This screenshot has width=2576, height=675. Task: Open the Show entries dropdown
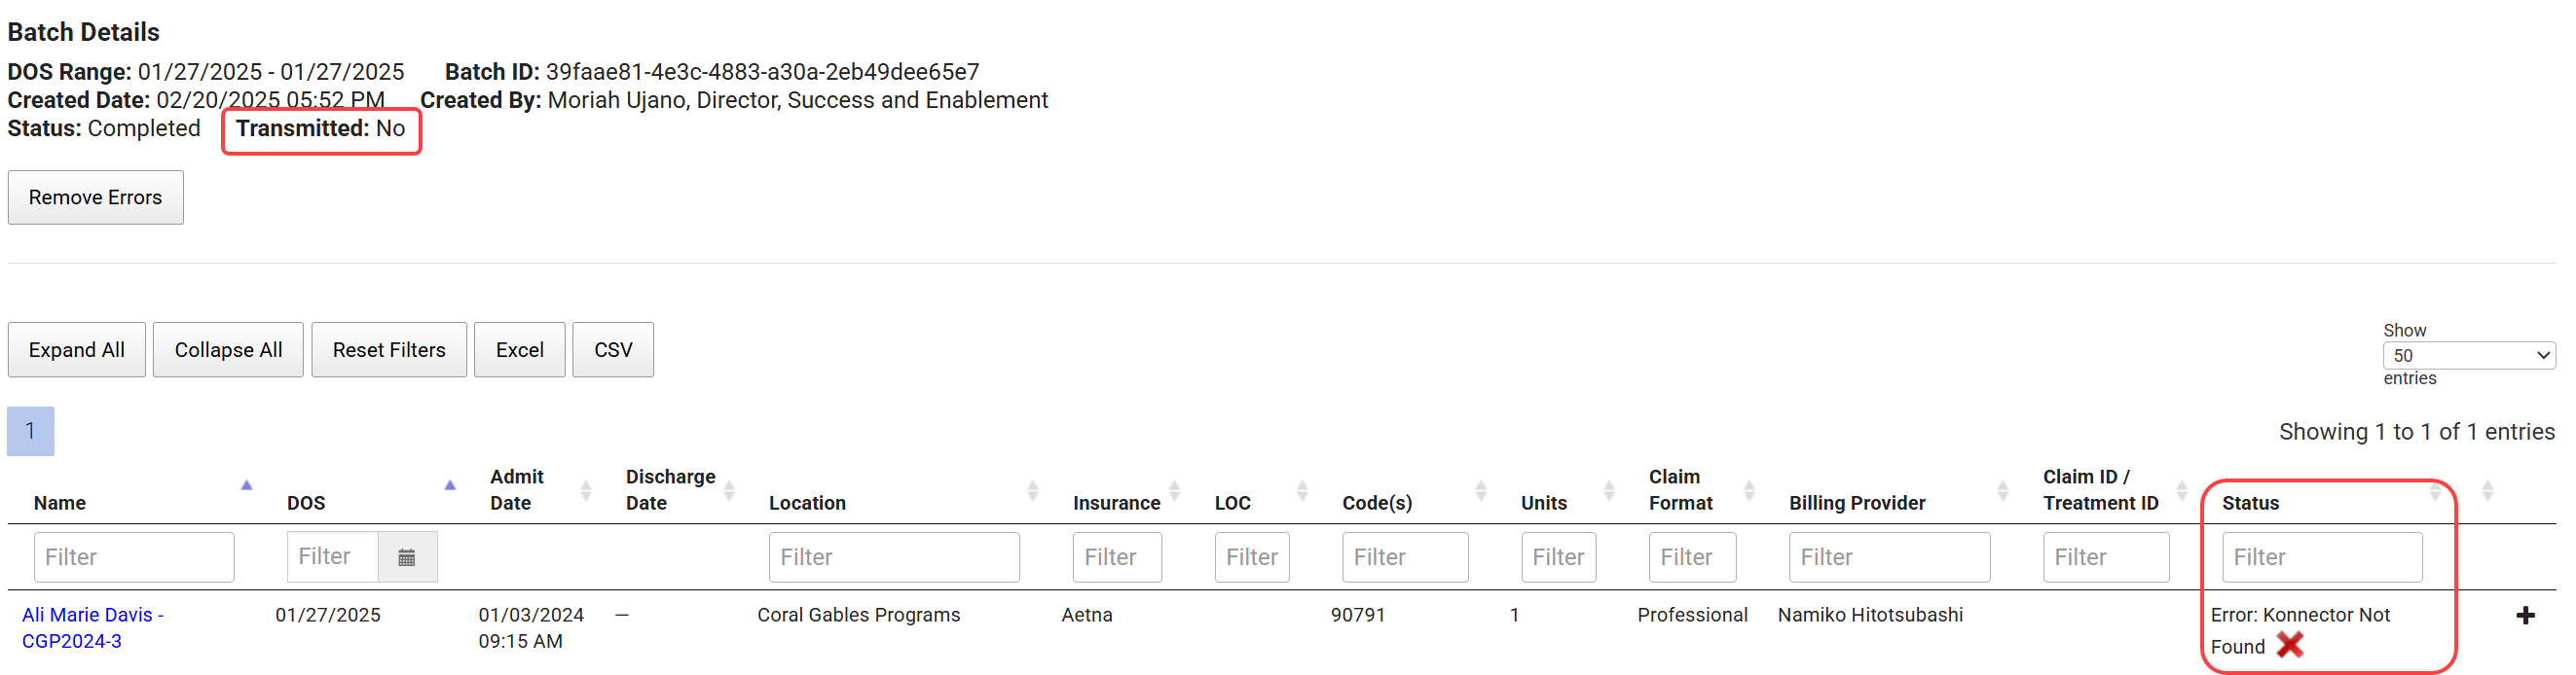(2468, 355)
